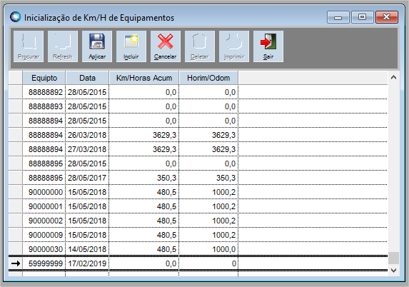Click date 14/05/2018 cell
Screen dimensions: 409x287
pyautogui.click(x=87, y=249)
